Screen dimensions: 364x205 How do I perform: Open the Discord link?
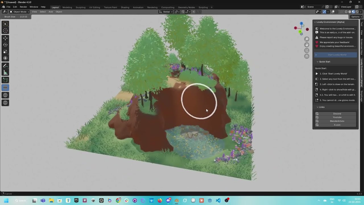point(336,114)
